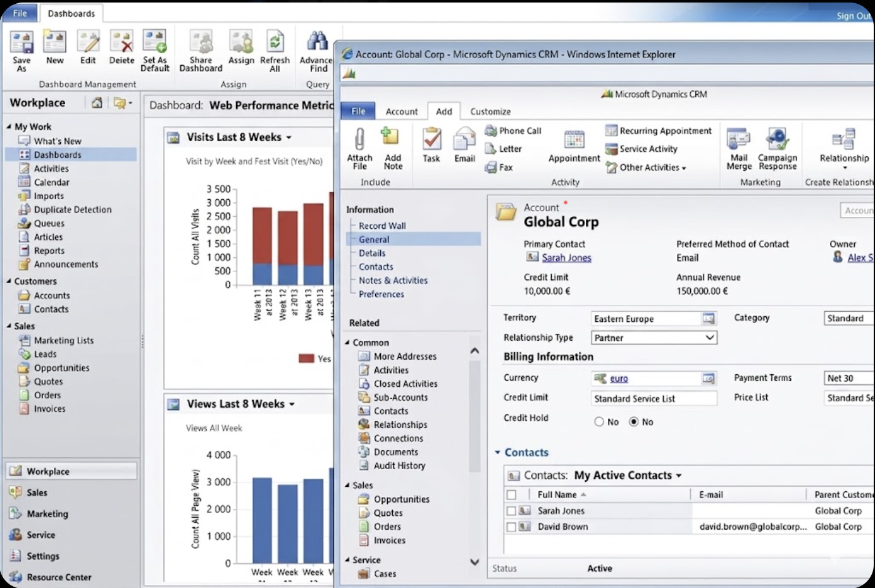Open the Sarah Jones primary contact link

click(x=566, y=258)
